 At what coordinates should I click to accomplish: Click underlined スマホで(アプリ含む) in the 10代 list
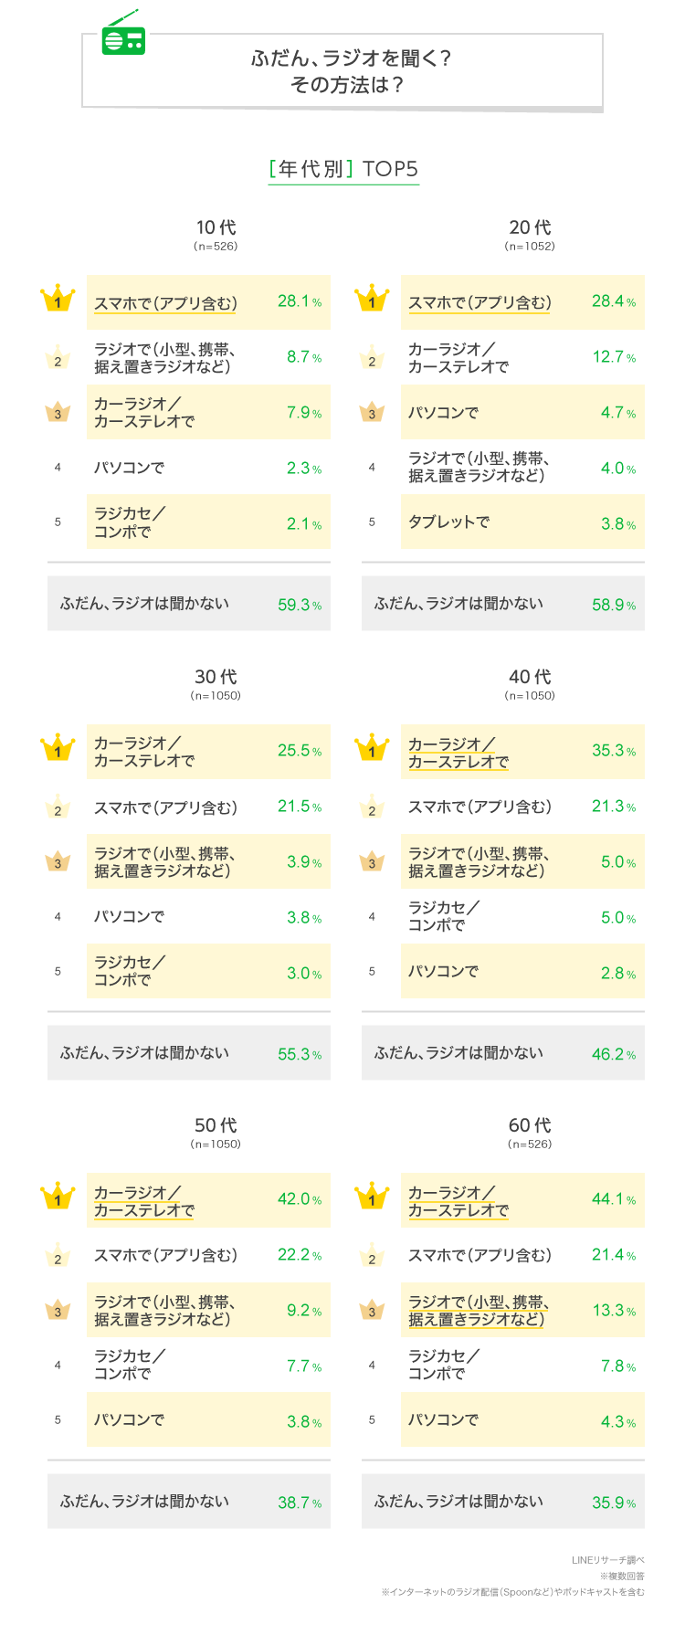click(x=165, y=303)
